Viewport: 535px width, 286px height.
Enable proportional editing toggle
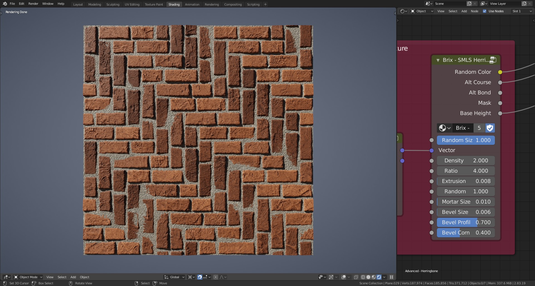215,277
